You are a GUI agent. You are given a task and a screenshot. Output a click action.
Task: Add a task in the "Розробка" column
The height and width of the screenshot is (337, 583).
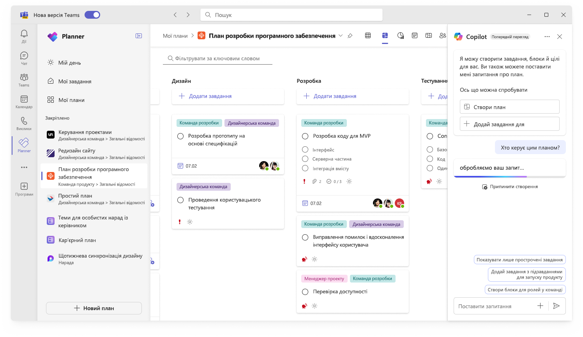click(x=353, y=96)
